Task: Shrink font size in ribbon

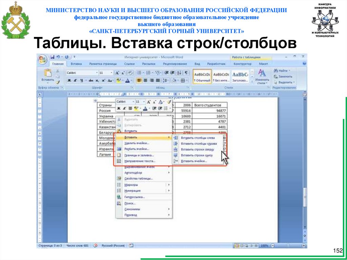Action: point(123,73)
